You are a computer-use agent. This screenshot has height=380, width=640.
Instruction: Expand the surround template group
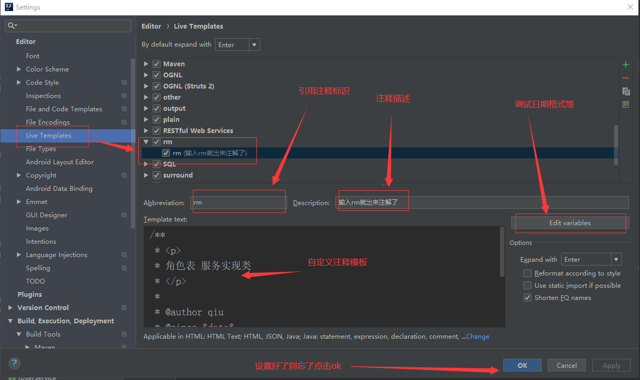(146, 175)
